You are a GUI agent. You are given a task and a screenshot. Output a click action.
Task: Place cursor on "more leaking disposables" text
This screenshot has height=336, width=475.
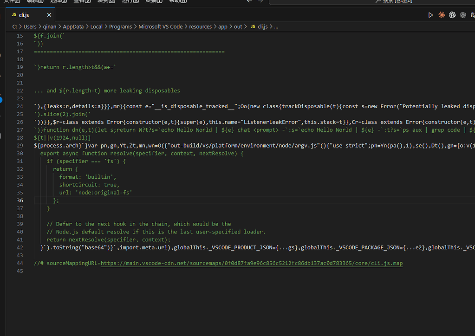click(x=142, y=91)
